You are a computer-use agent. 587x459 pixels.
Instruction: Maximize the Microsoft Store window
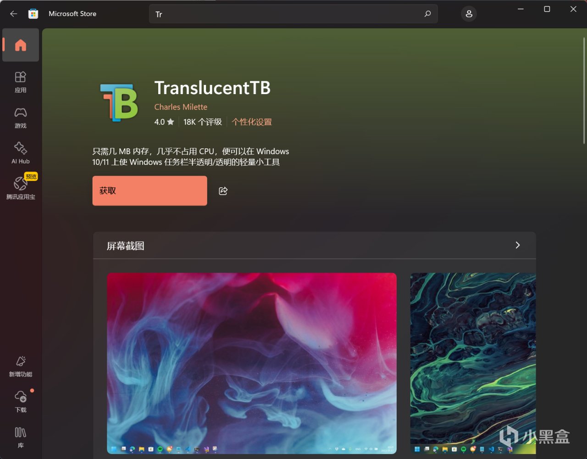(547, 9)
